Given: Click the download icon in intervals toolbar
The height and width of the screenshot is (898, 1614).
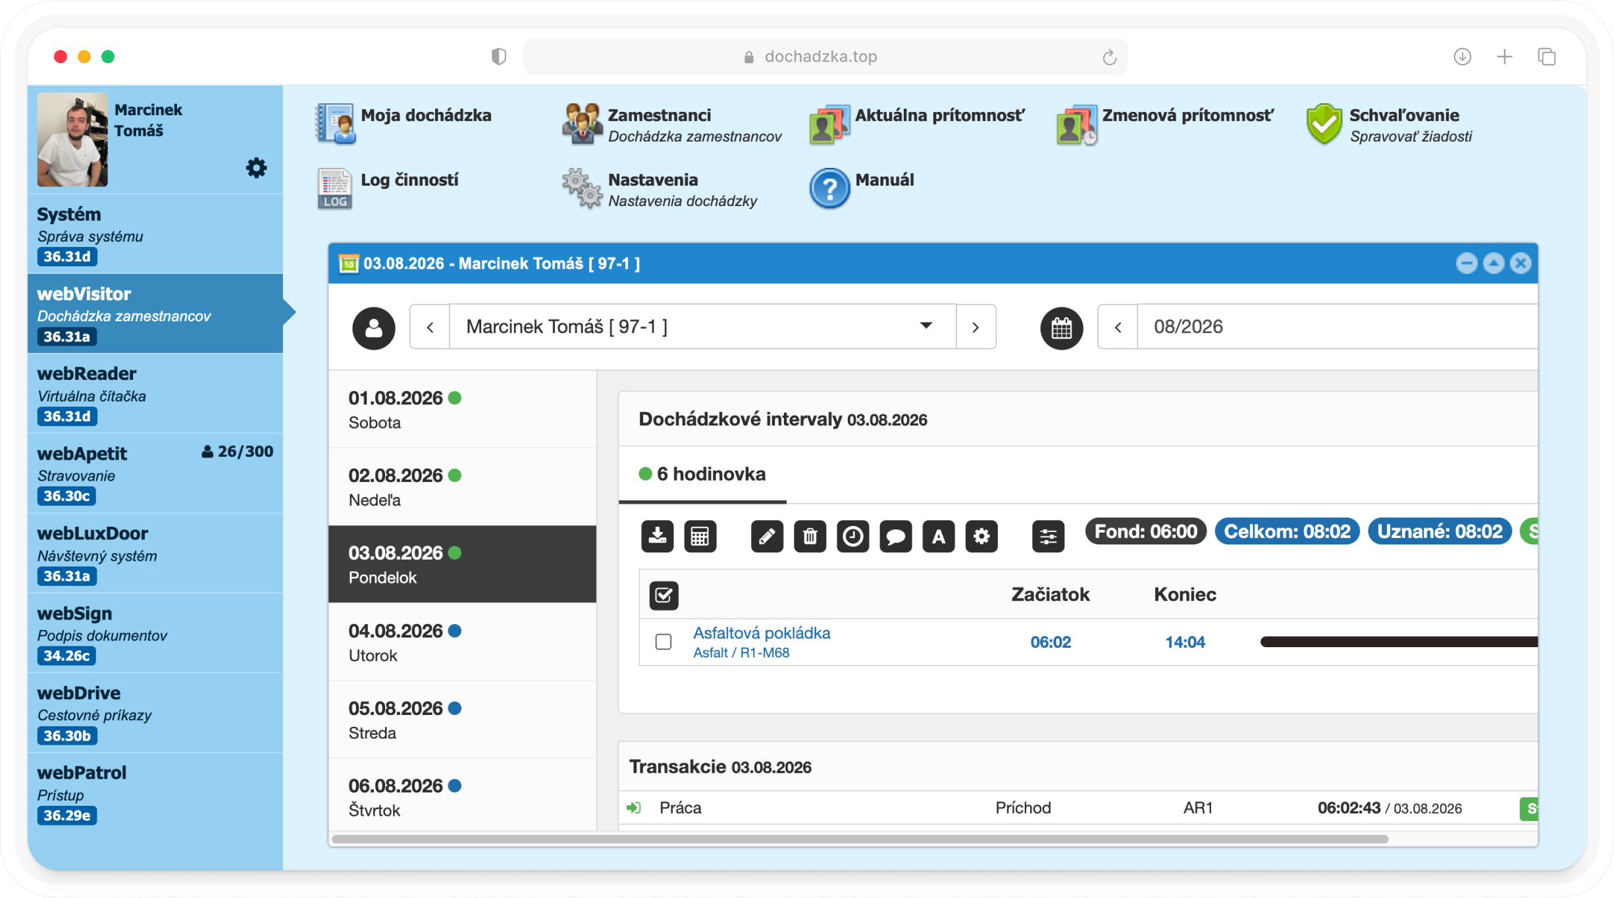Looking at the screenshot, I should click(x=657, y=536).
